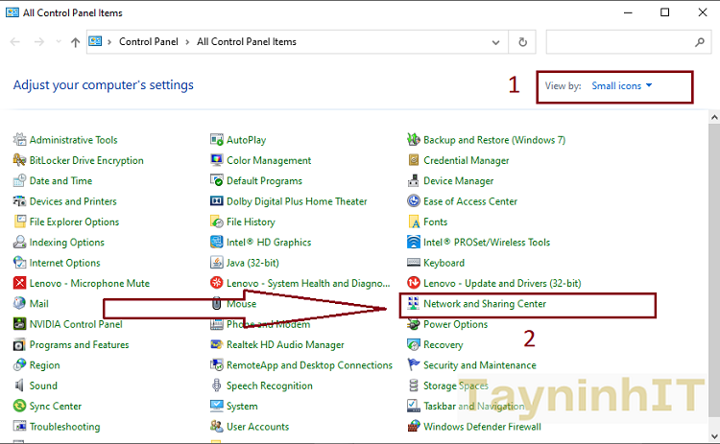Screen dimensions: 720x444
Task: Click the Network and Sharing Center icon
Action: 414,304
